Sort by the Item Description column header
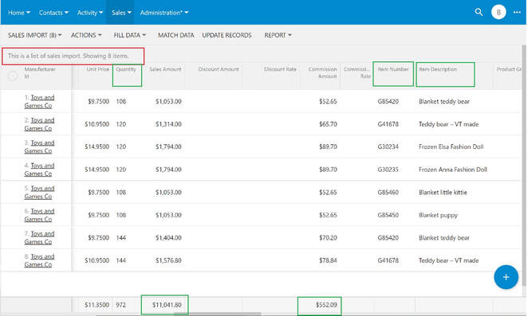The width and height of the screenshot is (528, 316). (x=438, y=69)
